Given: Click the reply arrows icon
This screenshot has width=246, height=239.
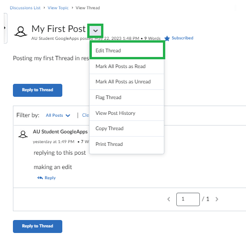Looking at the screenshot, I should 40,178.
